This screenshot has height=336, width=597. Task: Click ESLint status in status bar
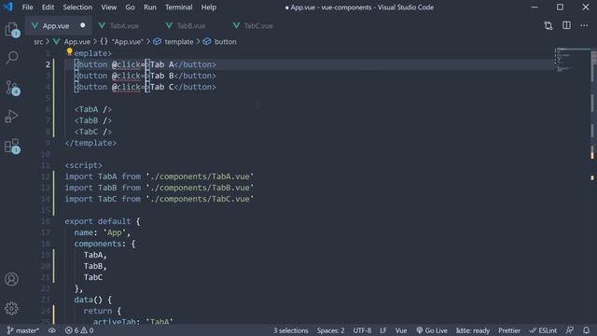pyautogui.click(x=543, y=330)
